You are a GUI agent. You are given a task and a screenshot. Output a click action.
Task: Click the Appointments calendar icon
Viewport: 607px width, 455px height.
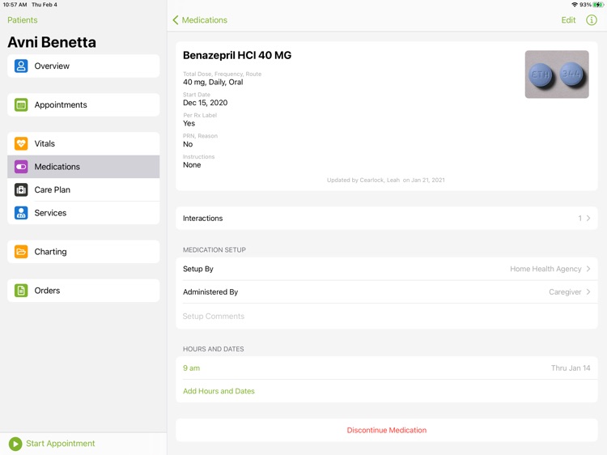(x=21, y=104)
